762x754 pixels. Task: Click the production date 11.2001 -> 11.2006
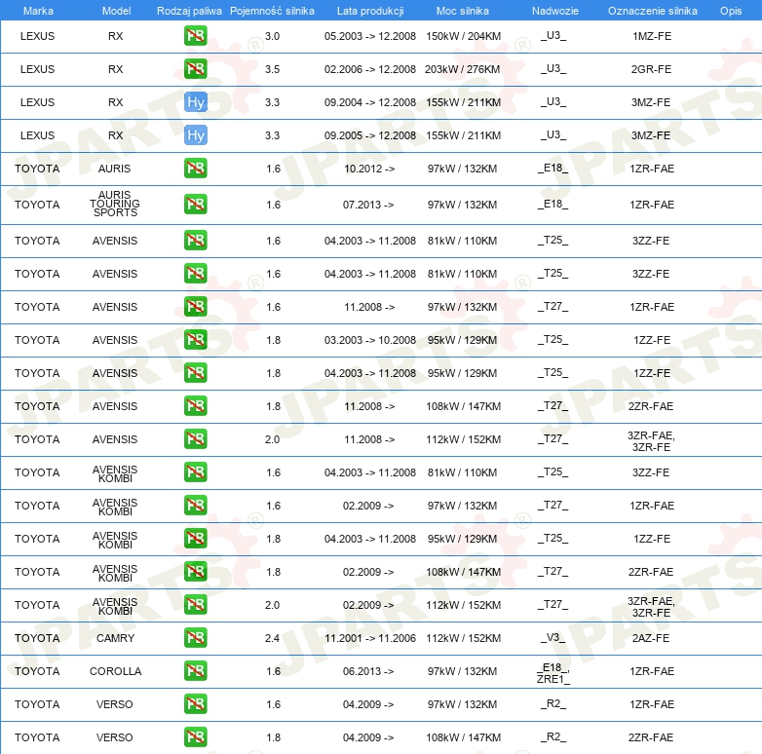point(370,638)
